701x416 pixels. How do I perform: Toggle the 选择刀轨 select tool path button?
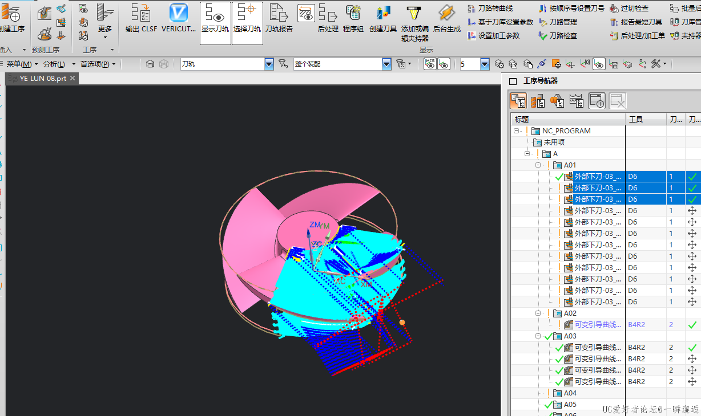pyautogui.click(x=247, y=22)
